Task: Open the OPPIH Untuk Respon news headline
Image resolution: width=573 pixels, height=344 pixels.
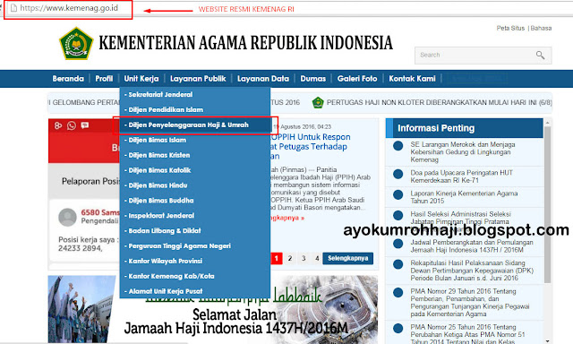Action: [x=311, y=147]
